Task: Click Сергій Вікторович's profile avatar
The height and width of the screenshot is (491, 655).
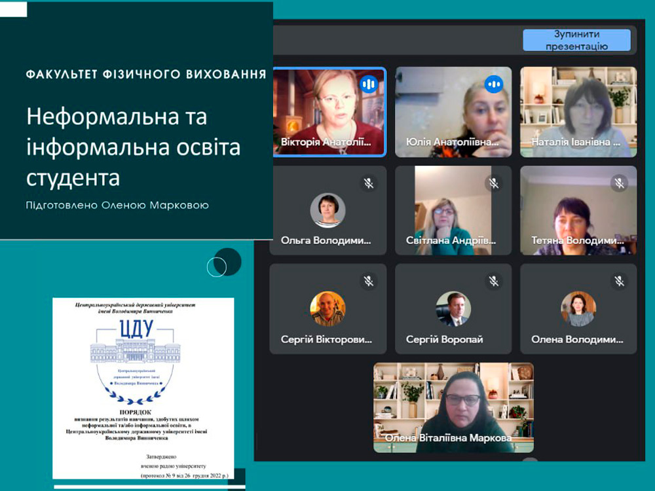Action: click(x=327, y=308)
